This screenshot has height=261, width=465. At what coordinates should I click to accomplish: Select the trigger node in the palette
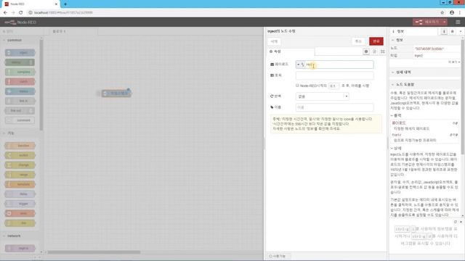click(20, 204)
